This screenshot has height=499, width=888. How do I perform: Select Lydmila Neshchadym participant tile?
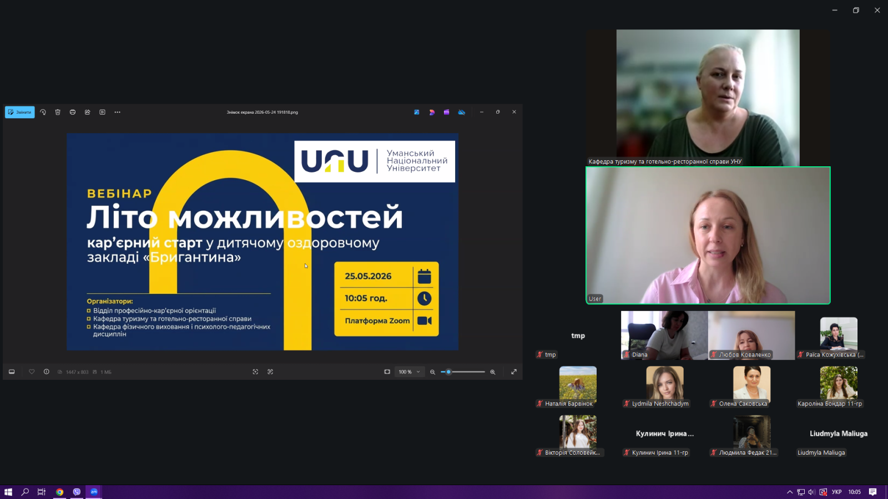665,385
